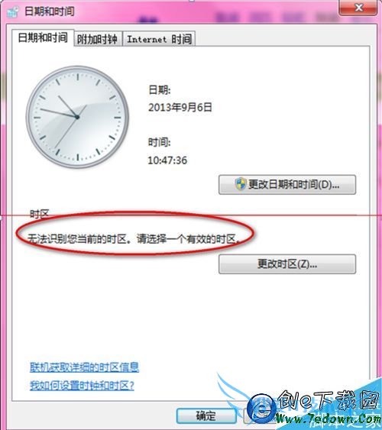Click the 时区 section label

coord(39,214)
